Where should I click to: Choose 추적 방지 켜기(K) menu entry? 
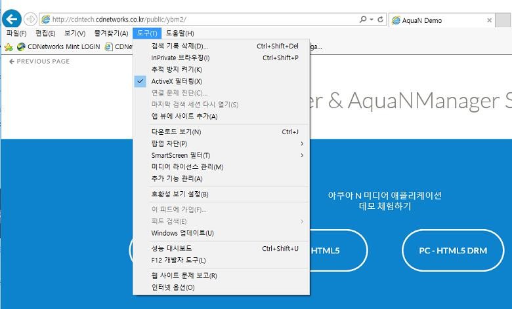coord(221,69)
